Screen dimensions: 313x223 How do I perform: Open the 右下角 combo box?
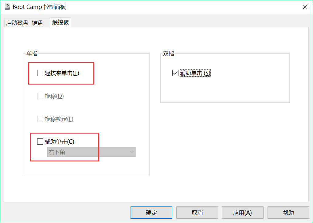coord(91,152)
